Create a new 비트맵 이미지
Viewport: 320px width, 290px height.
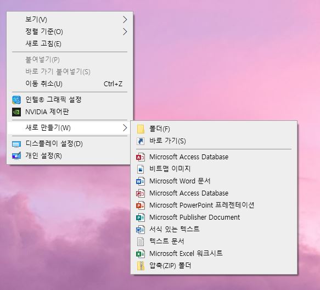(214, 169)
